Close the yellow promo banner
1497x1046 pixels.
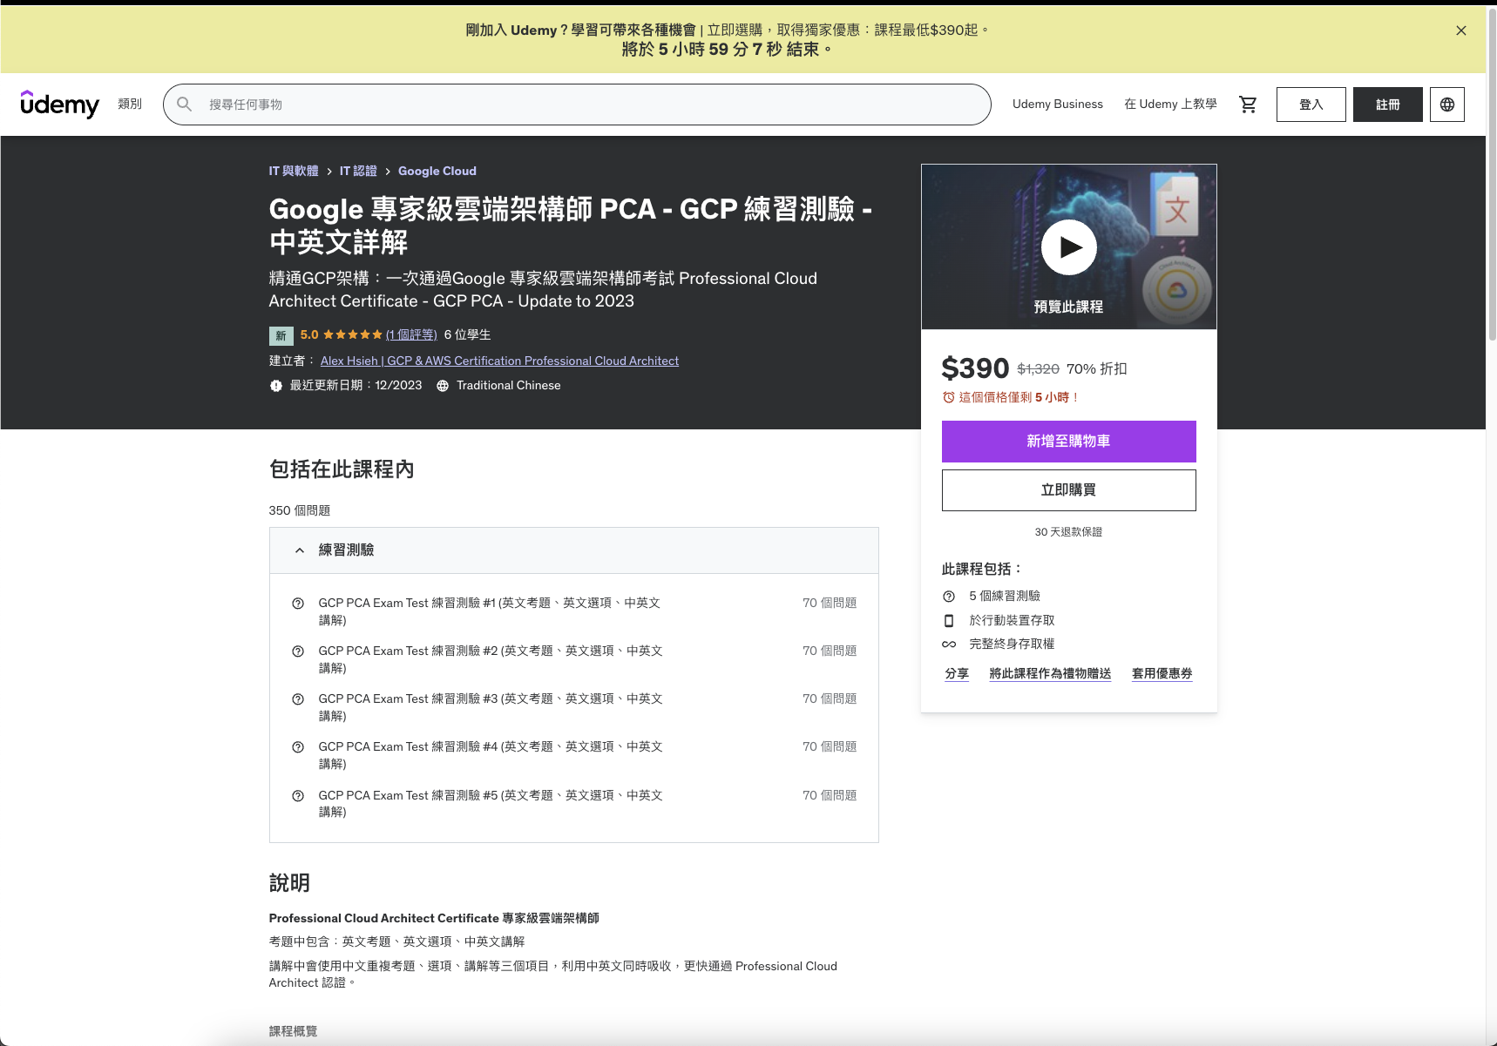1461,30
